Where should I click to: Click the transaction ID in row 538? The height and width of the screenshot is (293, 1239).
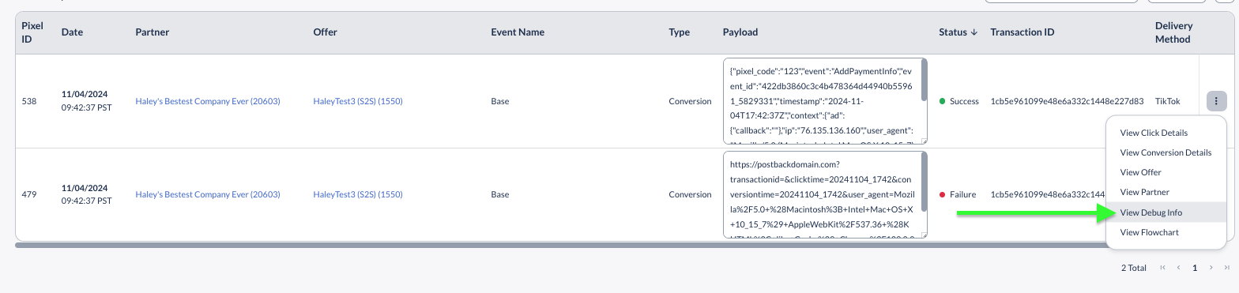(x=1067, y=101)
